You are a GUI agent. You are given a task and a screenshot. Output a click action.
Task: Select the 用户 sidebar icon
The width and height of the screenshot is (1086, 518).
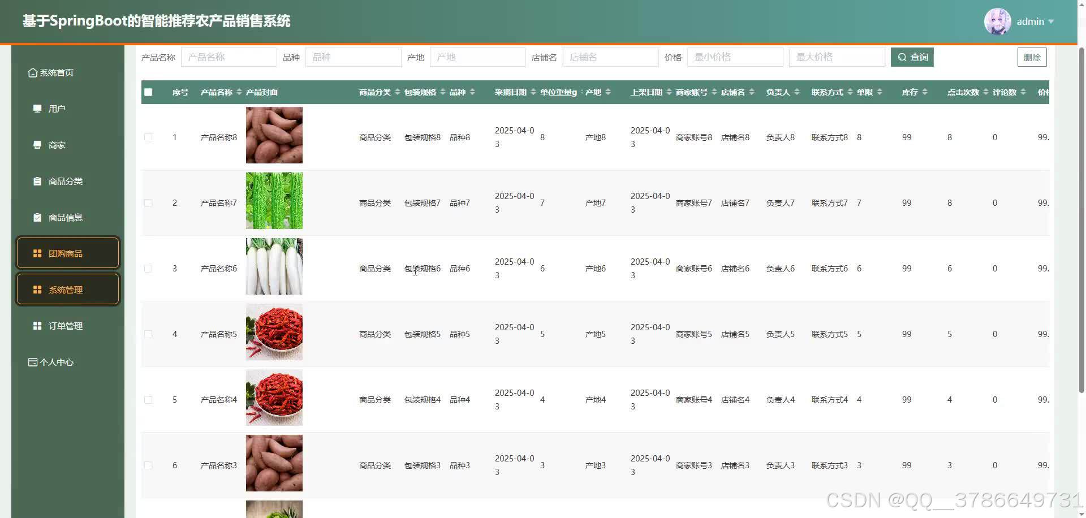coord(38,108)
